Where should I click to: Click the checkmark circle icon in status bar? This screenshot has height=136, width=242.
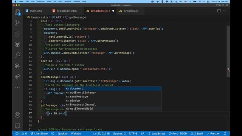pos(53,133)
